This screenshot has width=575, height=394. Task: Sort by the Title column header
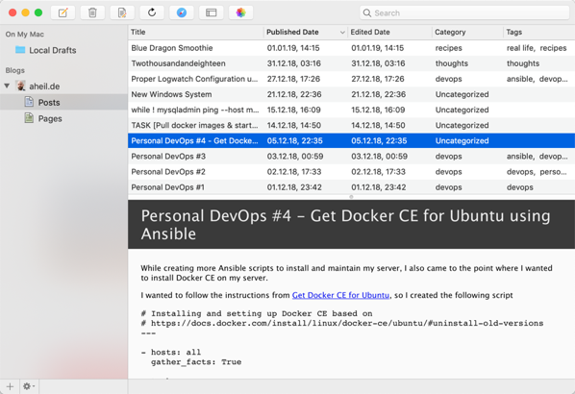click(196, 32)
